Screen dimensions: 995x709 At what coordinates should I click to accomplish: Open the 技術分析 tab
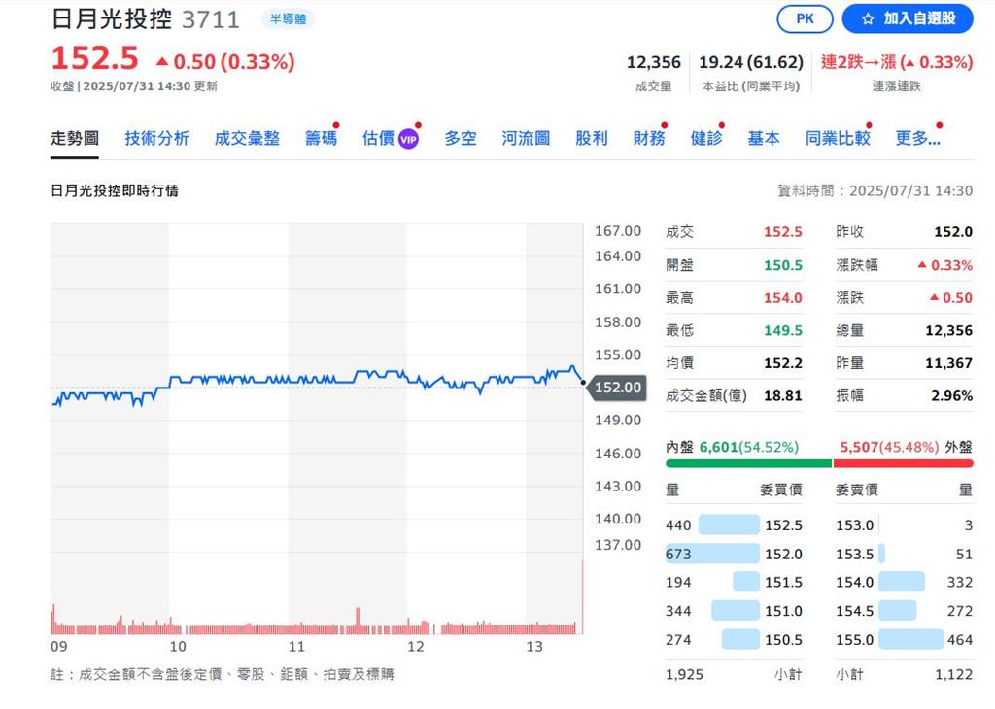tap(156, 138)
